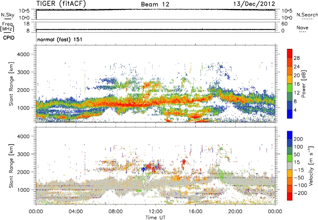Image resolution: width=318 pixels, height=220 pixels.
Task: Click the 'CPID' row label
Action: pyautogui.click(x=9, y=38)
